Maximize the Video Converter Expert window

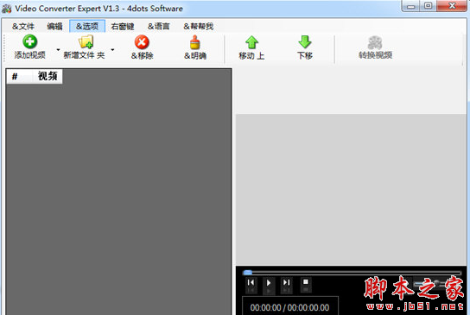pyautogui.click(x=428, y=6)
